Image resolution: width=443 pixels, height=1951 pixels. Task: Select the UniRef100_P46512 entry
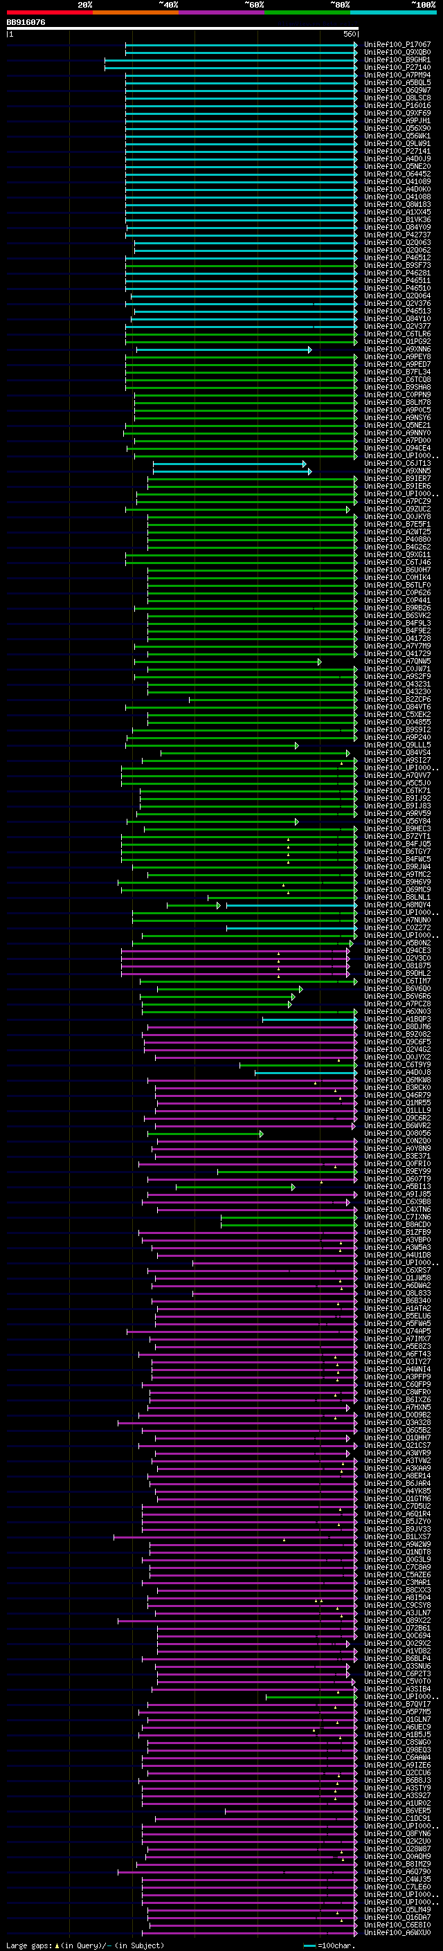coord(397,258)
